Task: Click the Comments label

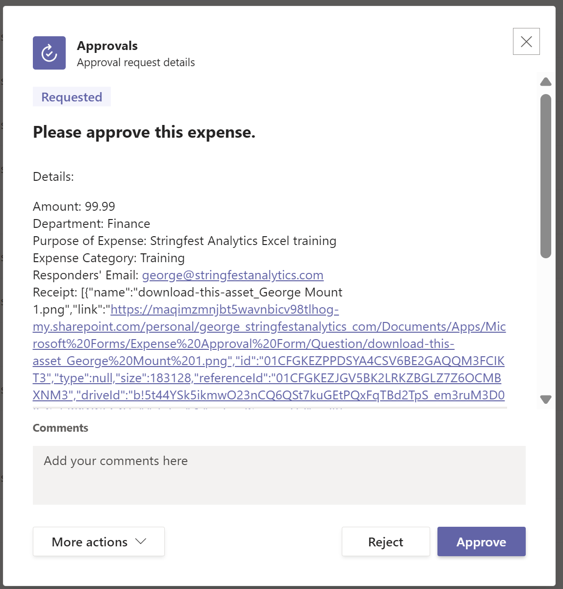Action: pyautogui.click(x=60, y=428)
